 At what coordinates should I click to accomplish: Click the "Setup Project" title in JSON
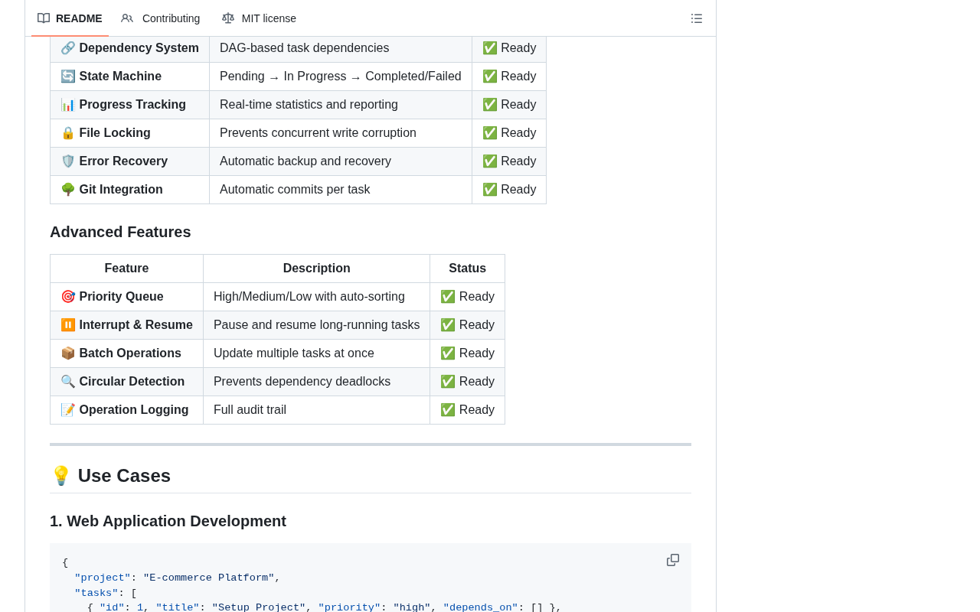click(259, 608)
